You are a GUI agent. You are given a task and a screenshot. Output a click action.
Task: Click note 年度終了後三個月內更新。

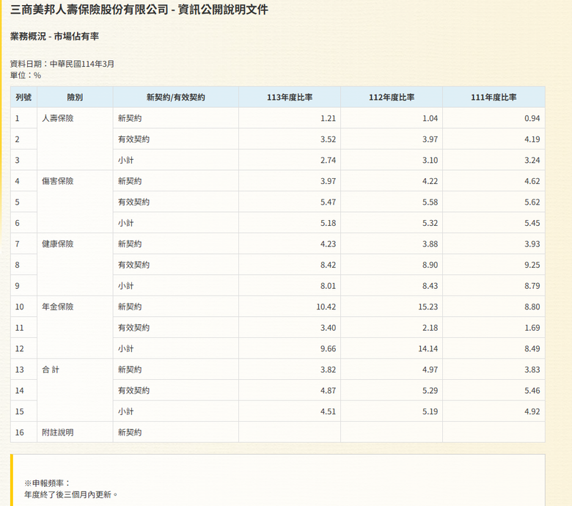tap(72, 495)
